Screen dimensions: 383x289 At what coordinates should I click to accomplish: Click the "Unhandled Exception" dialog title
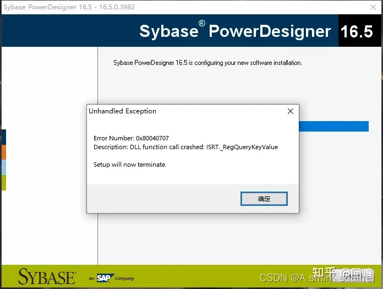pyautogui.click(x=122, y=111)
